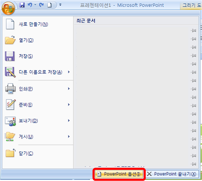Select the 그리기 도구 contextual tab
This screenshot has height=181, width=202.
coord(191,5)
